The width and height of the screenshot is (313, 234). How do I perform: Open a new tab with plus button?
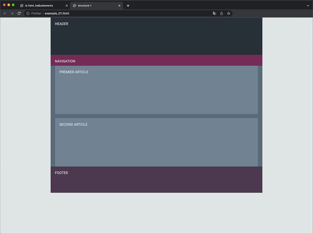click(128, 5)
